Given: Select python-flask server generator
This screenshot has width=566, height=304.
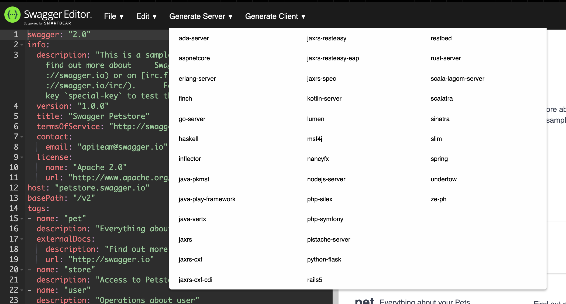Looking at the screenshot, I should (x=324, y=259).
